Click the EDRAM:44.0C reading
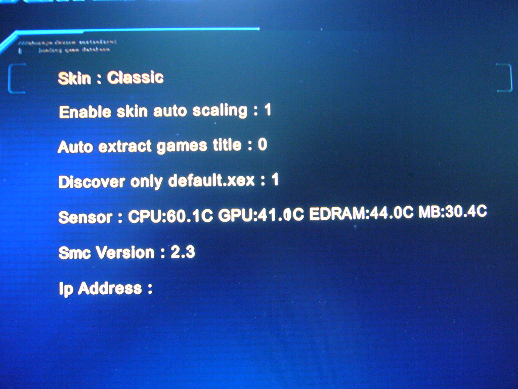 361,213
